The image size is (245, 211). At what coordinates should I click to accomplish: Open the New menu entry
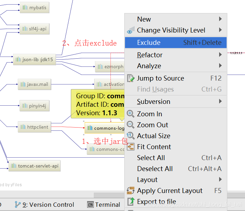click(176, 19)
